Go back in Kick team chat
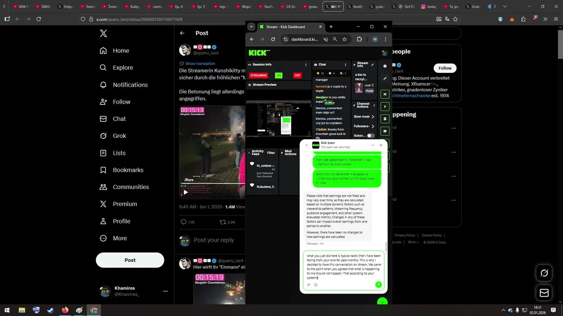 point(307,145)
